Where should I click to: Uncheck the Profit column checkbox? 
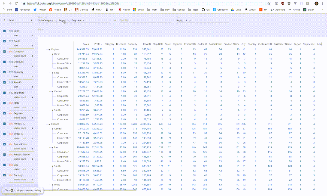click(4, 41)
